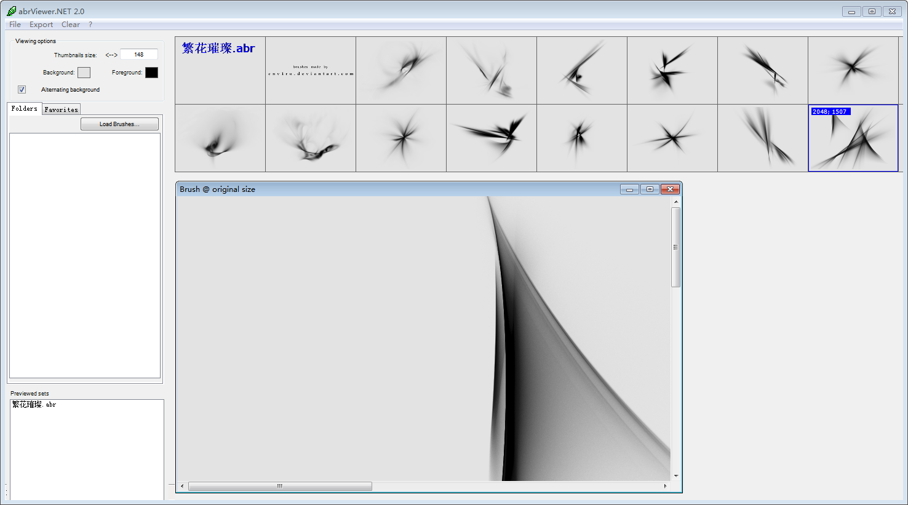The width and height of the screenshot is (908, 505).
Task: Click the brush preview's scroll right arrow
Action: click(665, 486)
